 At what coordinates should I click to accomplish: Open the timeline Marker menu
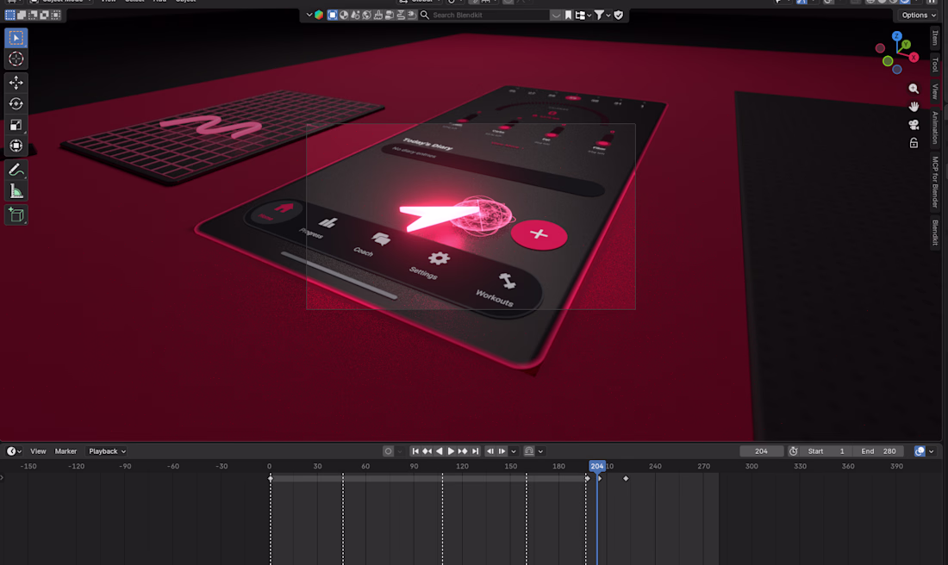(x=65, y=451)
